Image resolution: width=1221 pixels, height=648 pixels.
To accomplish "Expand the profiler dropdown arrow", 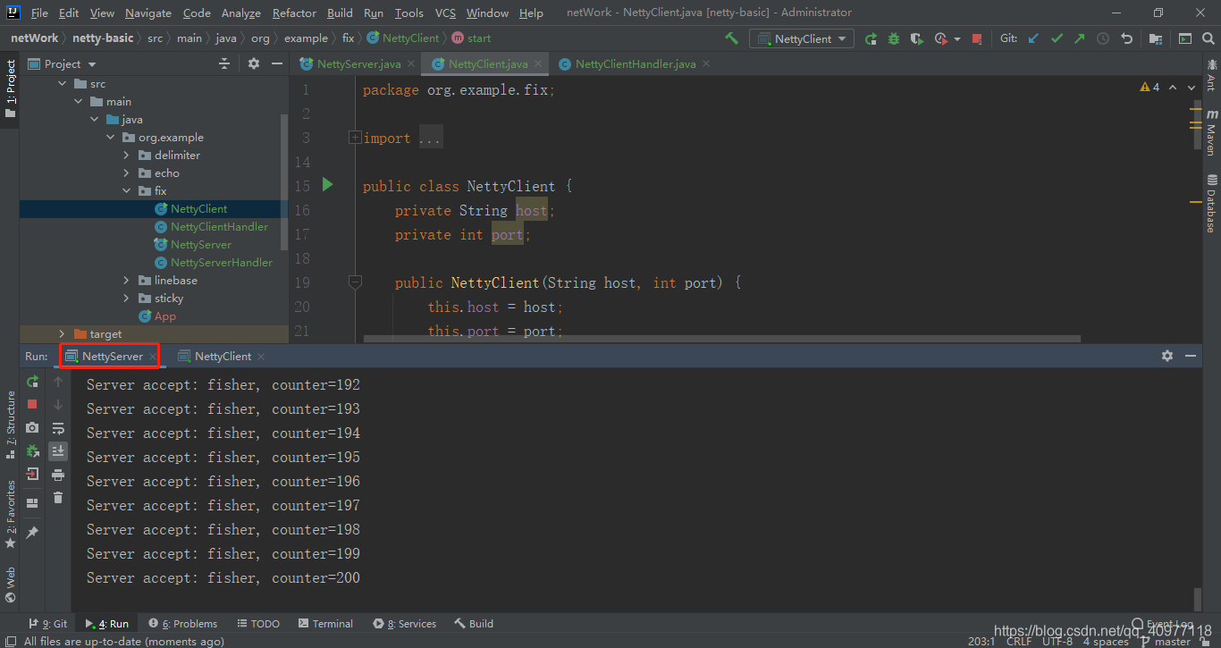I will pos(957,38).
